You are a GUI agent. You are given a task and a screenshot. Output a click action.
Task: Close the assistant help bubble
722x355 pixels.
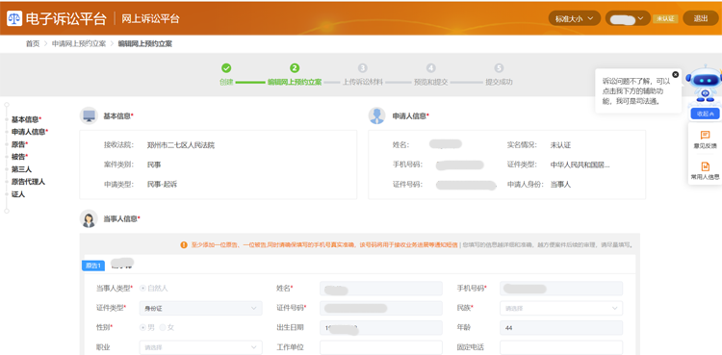point(675,74)
